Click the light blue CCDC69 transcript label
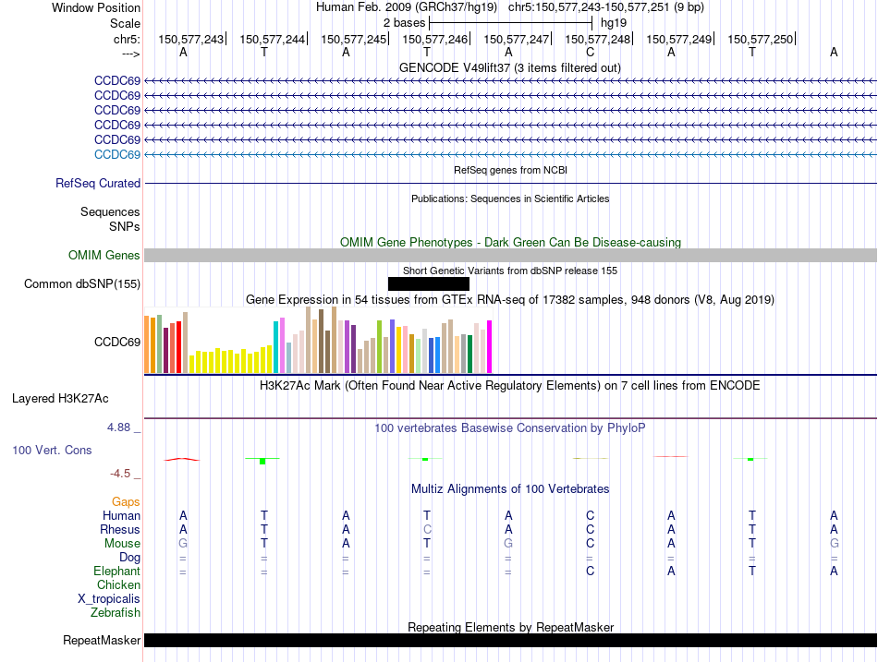This screenshot has height=662, width=878. [x=117, y=154]
